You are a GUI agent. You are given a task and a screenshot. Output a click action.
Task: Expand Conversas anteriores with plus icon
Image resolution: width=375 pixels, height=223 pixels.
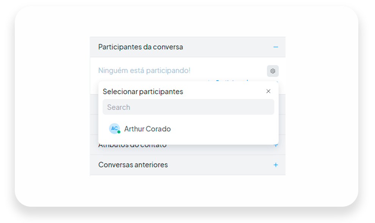click(276, 165)
